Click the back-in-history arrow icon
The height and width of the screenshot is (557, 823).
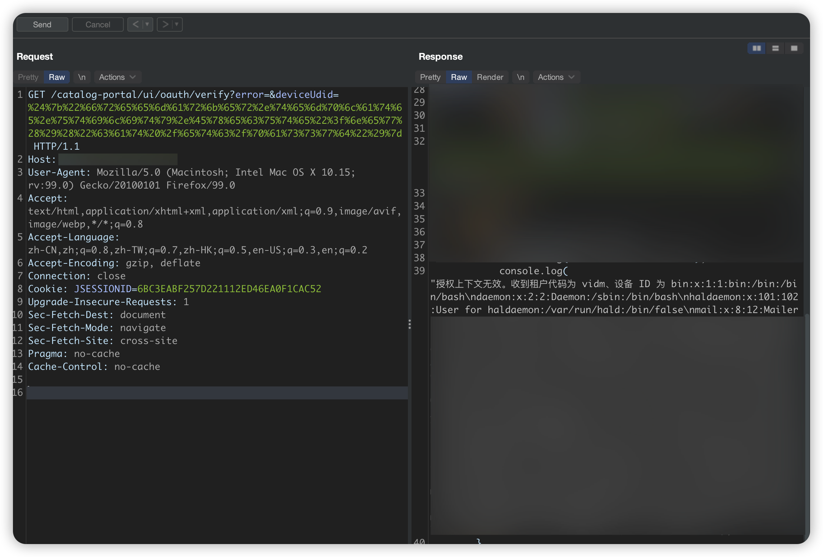[135, 24]
